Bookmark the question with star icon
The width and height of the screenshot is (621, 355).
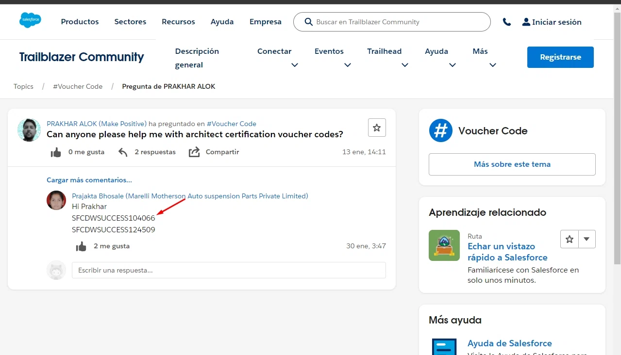tap(377, 128)
